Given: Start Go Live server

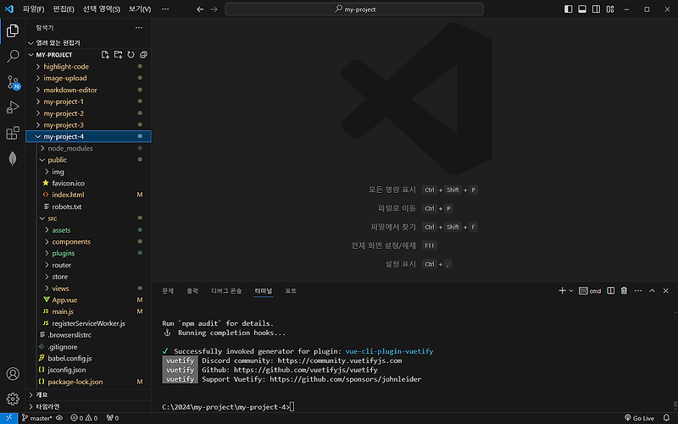Looking at the screenshot, I should click(640, 418).
